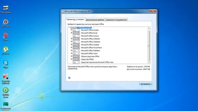Select the "Microsoft Office Groove" row label
This screenshot has height=111, width=198.
(90, 36)
